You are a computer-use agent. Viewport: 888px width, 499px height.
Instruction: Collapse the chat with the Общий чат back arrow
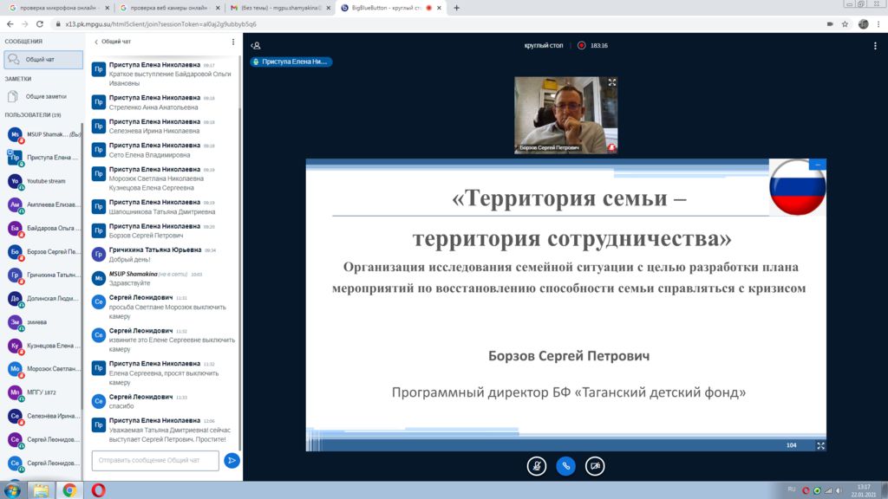tap(96, 42)
